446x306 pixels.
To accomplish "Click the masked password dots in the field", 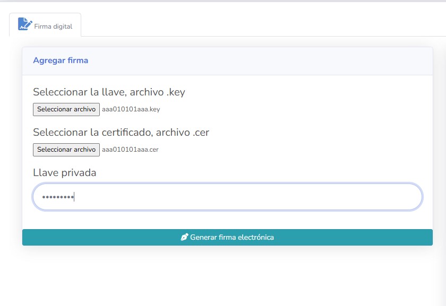I will (57, 197).
